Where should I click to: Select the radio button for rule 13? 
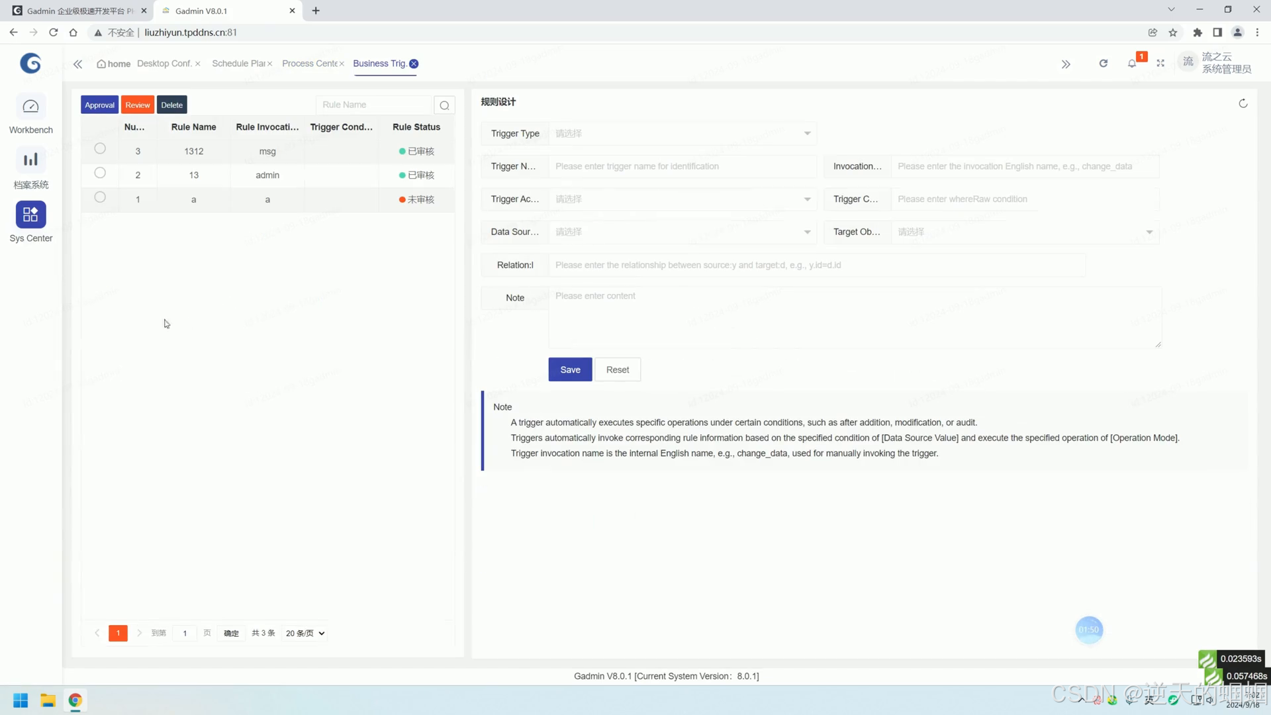100,173
